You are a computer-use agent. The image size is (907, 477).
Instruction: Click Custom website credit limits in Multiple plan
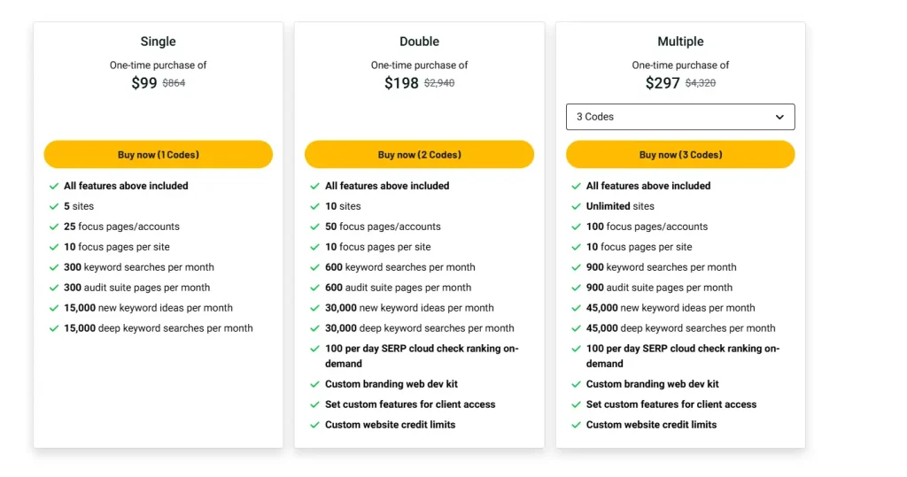(651, 425)
